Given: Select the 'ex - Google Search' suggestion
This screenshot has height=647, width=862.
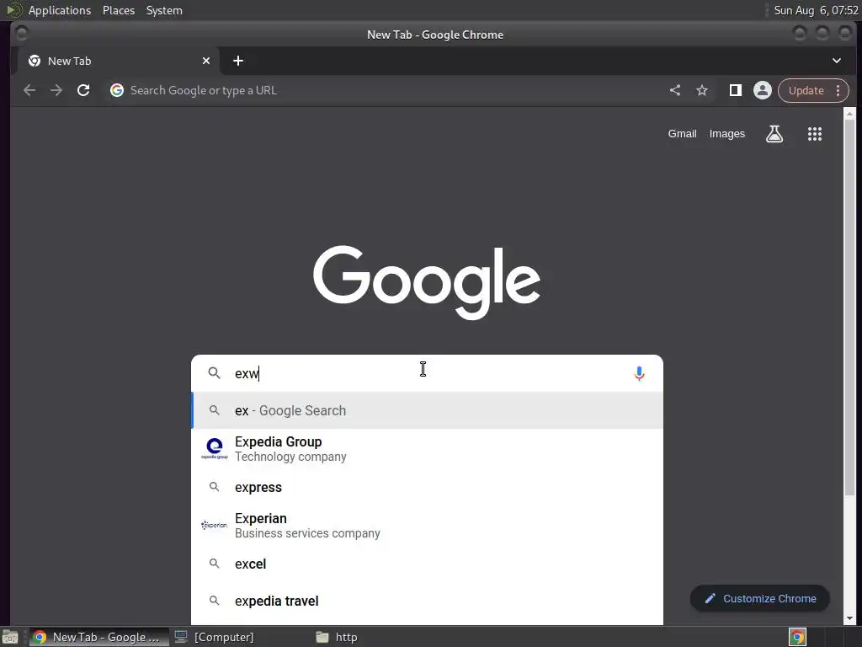Looking at the screenshot, I should (x=427, y=410).
